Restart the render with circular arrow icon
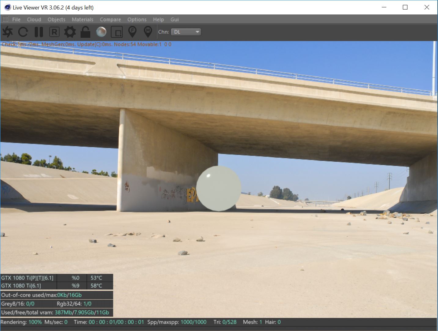This screenshot has height=331, width=438. pyautogui.click(x=23, y=32)
